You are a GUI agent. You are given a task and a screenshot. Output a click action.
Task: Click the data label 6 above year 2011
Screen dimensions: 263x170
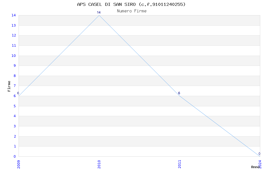pos(179,93)
